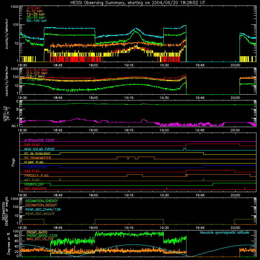Click the 19:15 tick label under Flags panel
Viewport: 260px width, 260px height.
coord(129,195)
